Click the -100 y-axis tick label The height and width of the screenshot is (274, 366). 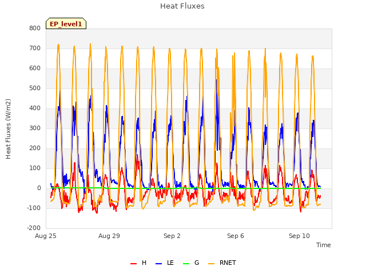tap(34, 208)
